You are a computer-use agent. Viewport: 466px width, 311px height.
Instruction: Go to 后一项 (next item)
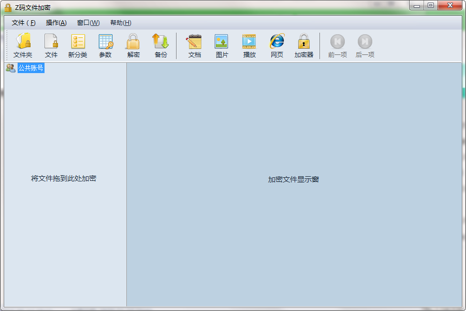tap(365, 46)
